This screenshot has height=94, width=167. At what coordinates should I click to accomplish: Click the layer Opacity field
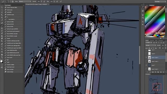tap(163, 45)
